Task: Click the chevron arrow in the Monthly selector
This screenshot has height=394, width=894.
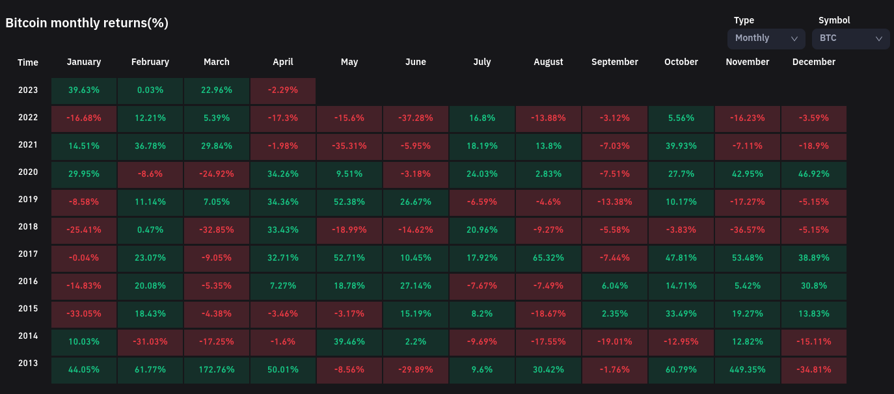Action: point(794,39)
